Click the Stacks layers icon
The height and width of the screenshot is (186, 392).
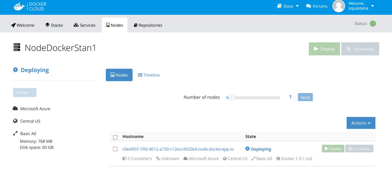(x=47, y=25)
